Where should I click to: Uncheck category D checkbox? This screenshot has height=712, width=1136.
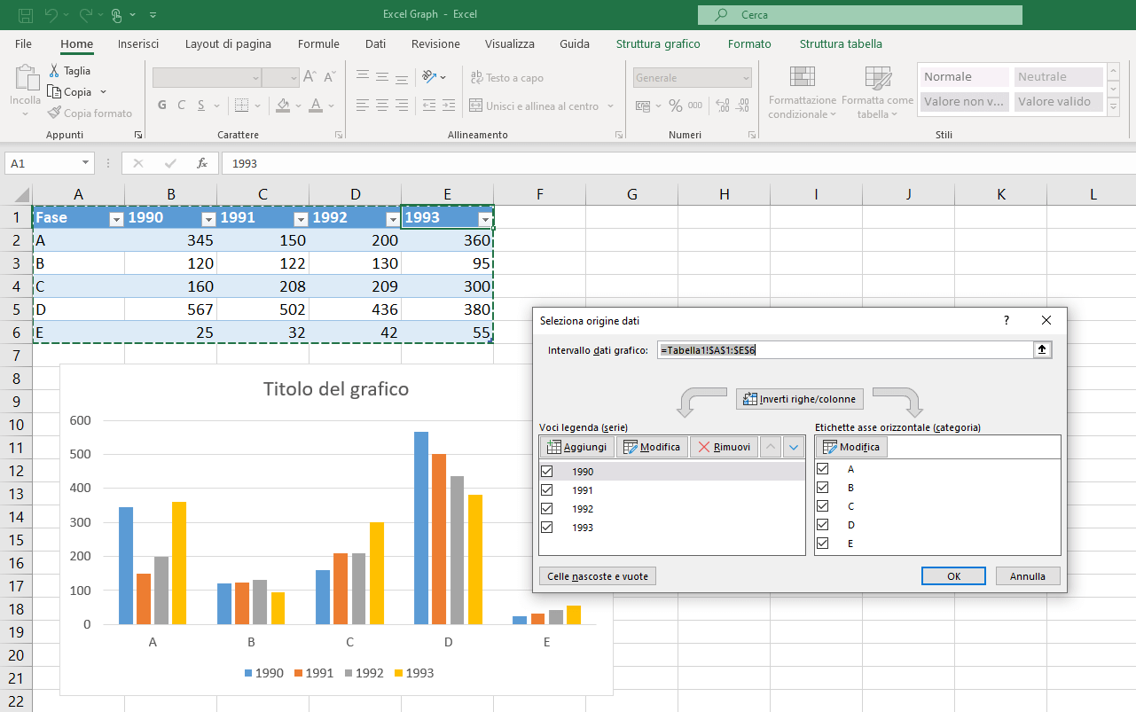pyautogui.click(x=823, y=525)
